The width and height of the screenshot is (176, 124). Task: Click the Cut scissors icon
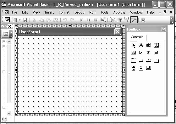34,20
